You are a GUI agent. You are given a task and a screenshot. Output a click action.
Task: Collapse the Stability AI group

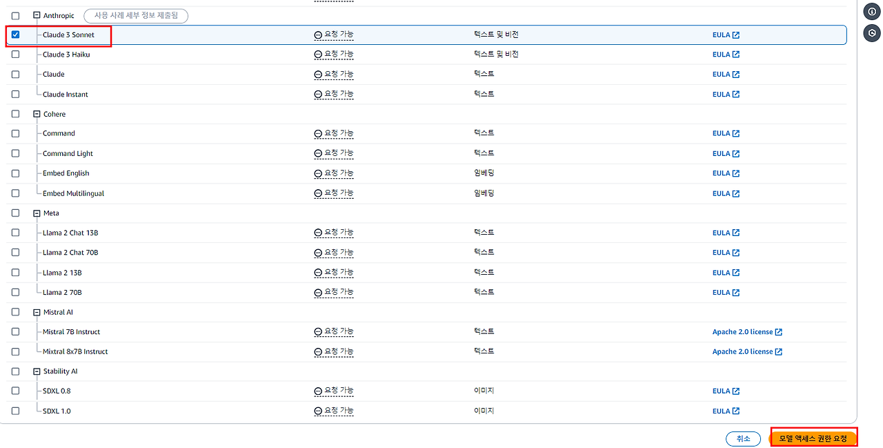pyautogui.click(x=37, y=371)
